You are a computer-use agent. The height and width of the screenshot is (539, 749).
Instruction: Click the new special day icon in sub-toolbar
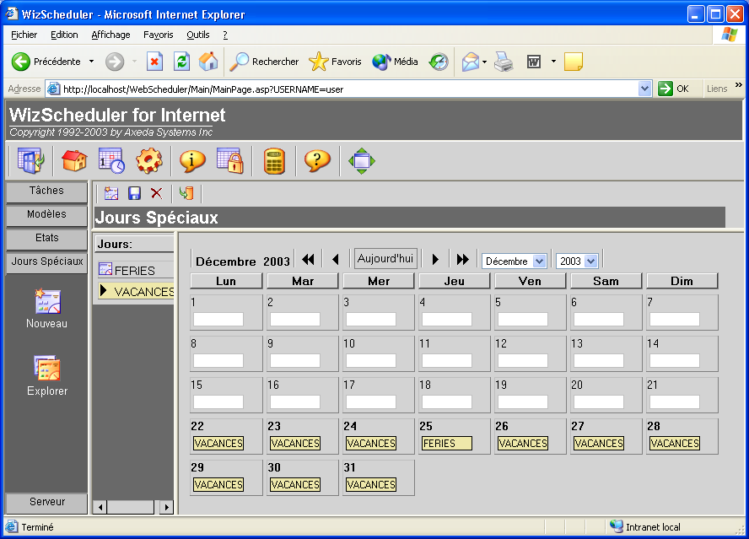pyautogui.click(x=111, y=193)
